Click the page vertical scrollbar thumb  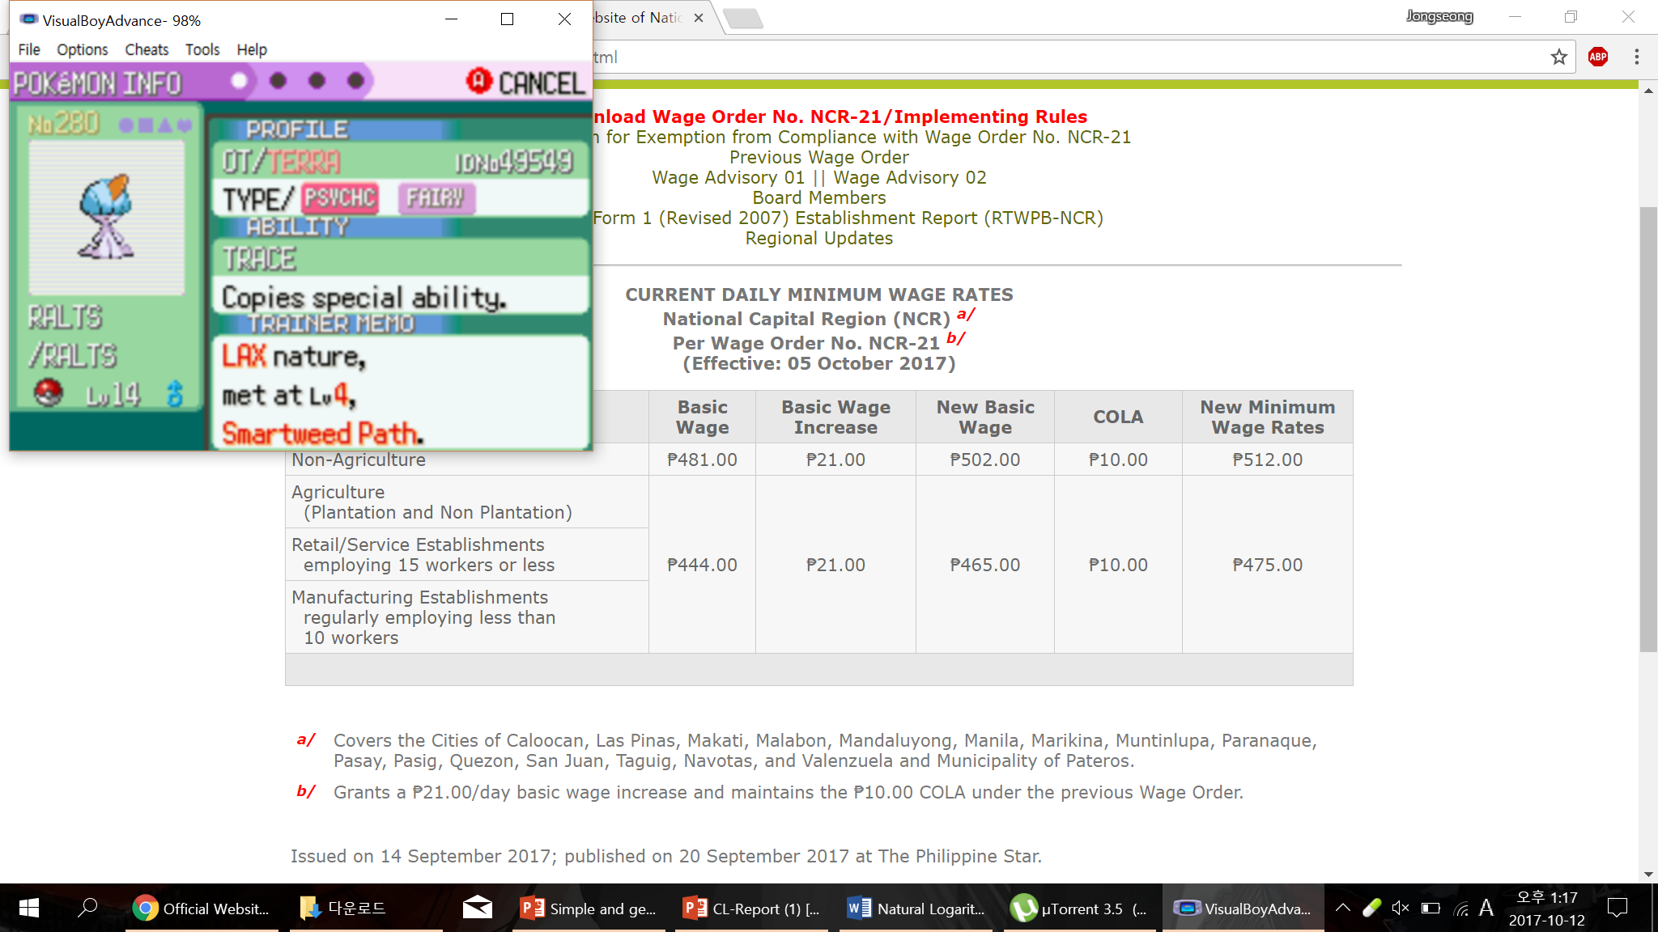click(1648, 429)
